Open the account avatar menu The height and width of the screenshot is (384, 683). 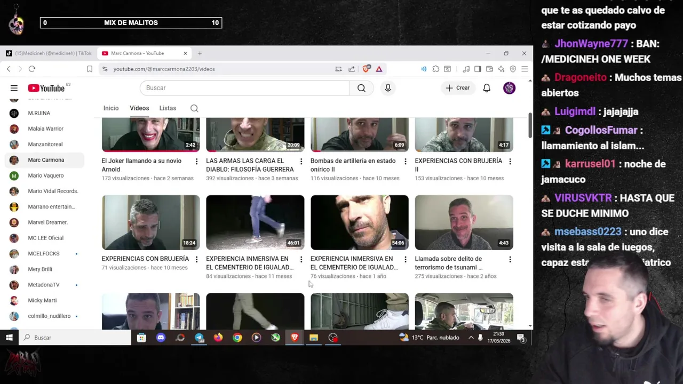[x=509, y=88]
